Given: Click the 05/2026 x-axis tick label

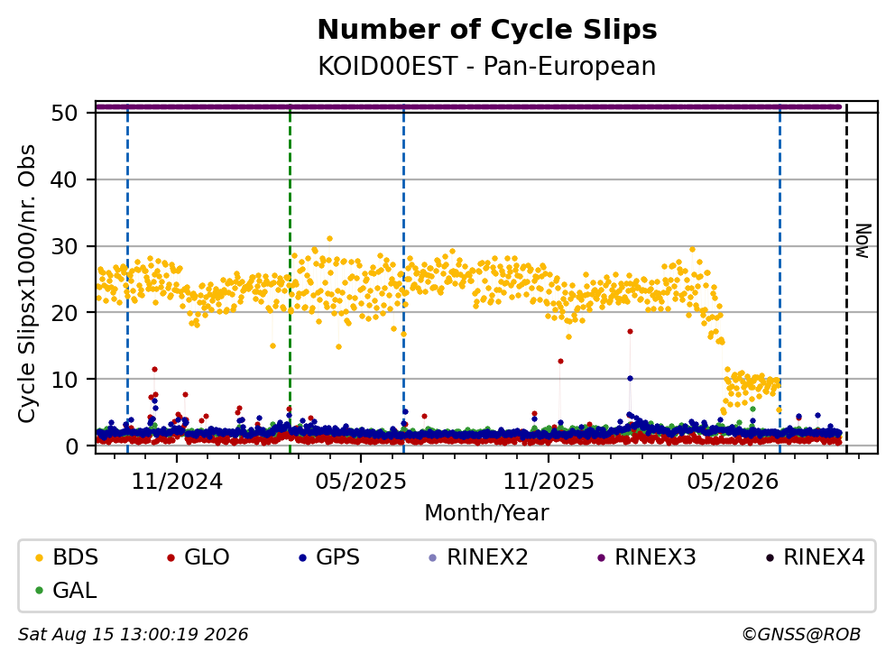Looking at the screenshot, I should point(733,482).
